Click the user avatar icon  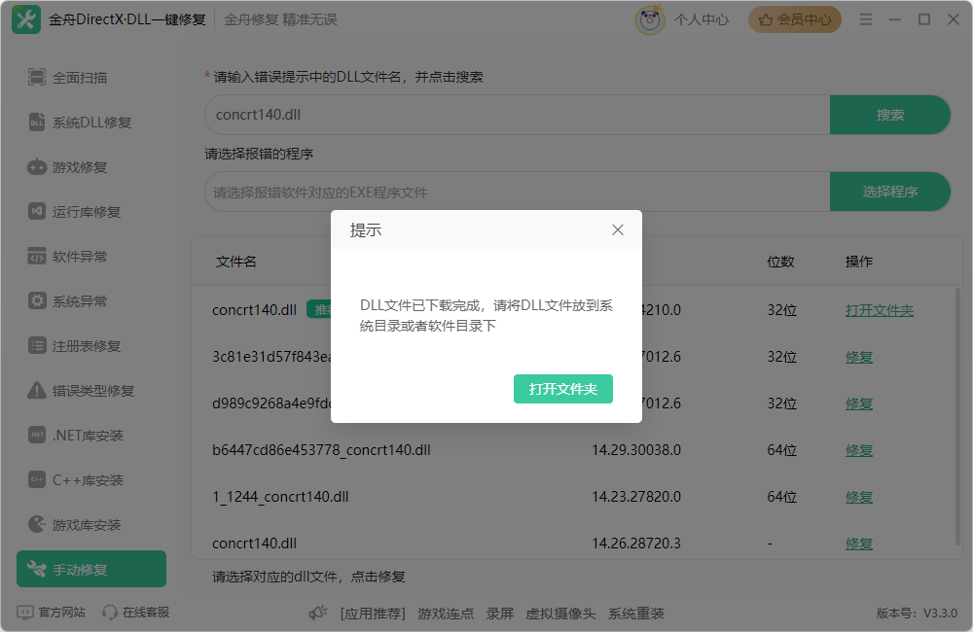(650, 19)
